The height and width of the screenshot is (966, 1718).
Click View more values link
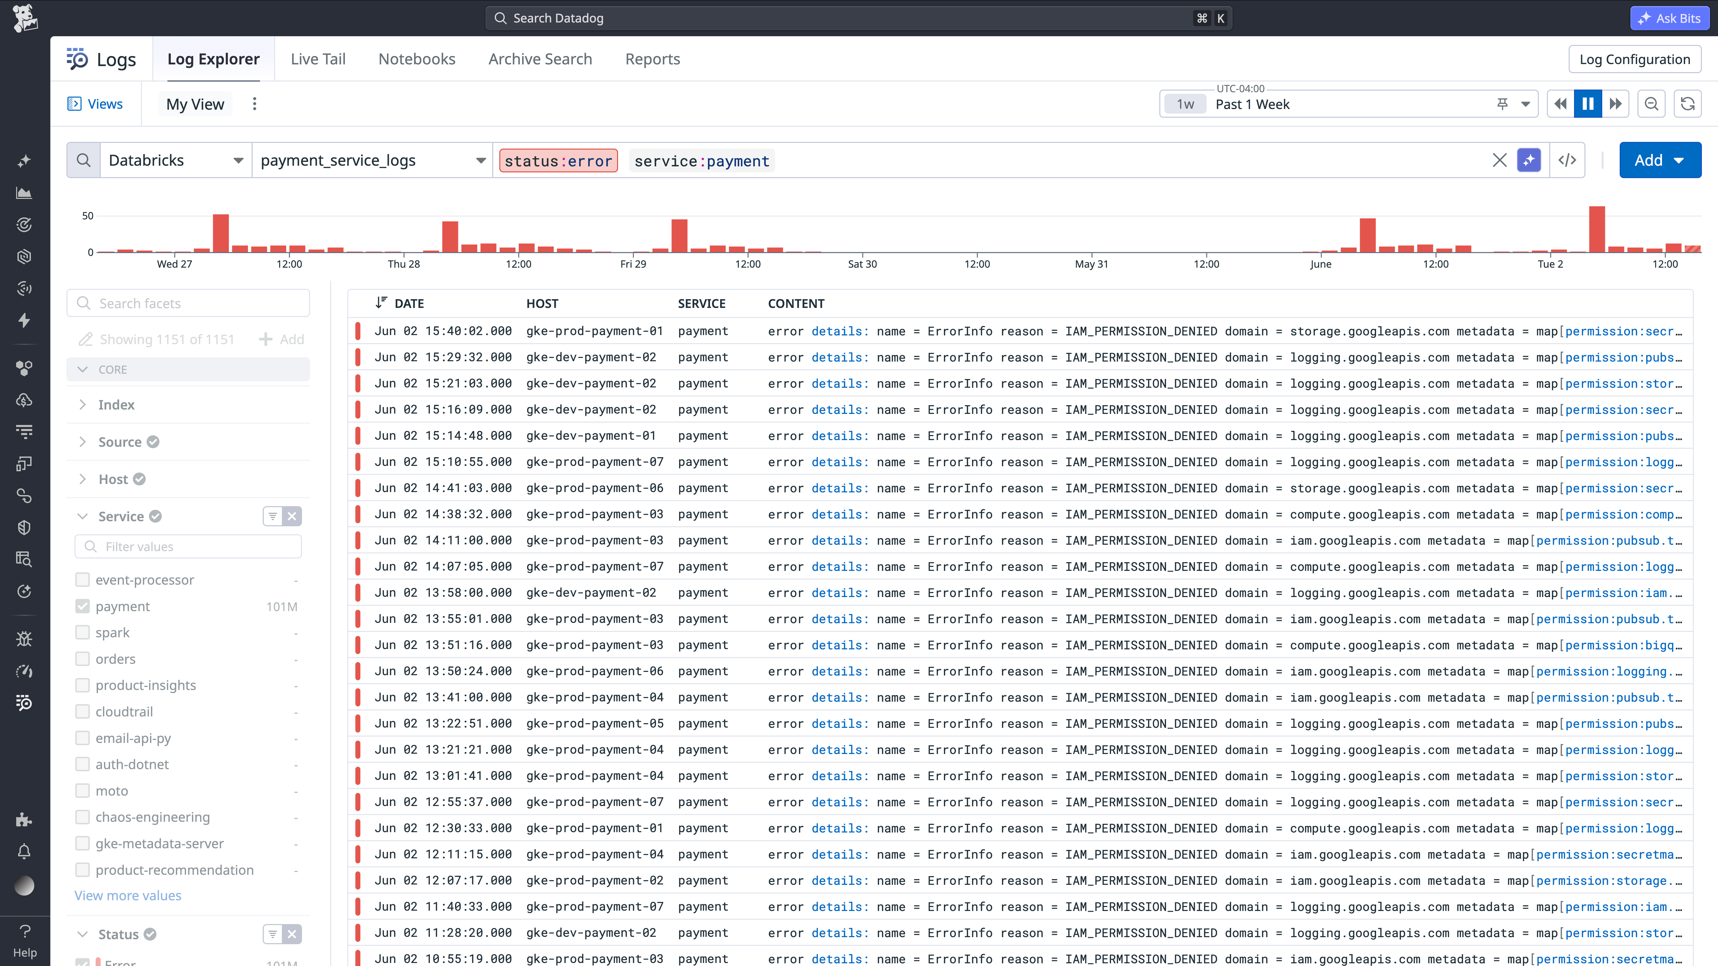pyautogui.click(x=128, y=895)
